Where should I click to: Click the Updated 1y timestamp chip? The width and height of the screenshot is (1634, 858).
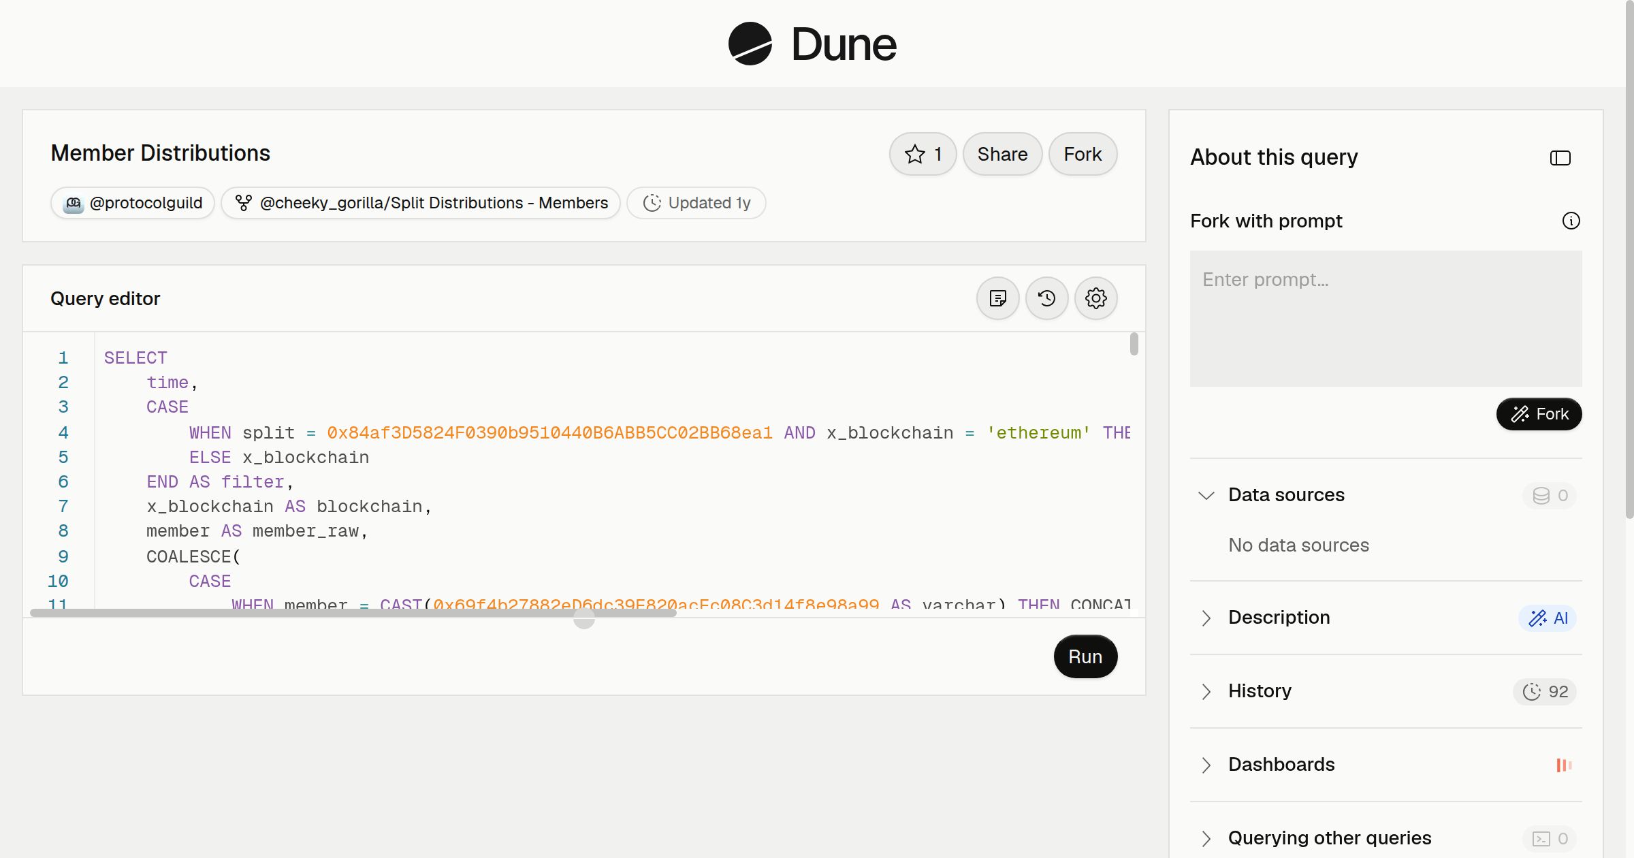(696, 203)
